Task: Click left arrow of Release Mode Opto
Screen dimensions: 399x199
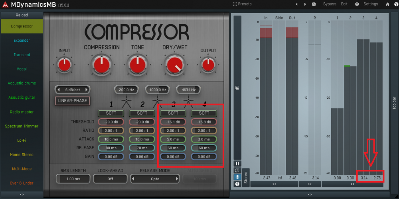Action: click(x=133, y=179)
